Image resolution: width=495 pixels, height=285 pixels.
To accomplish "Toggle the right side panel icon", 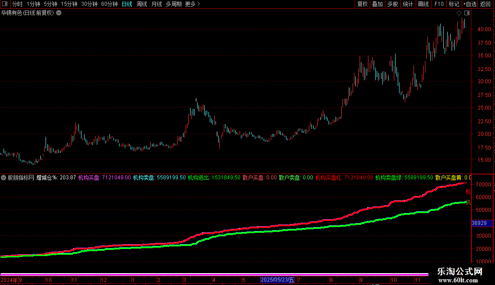I will 467,13.
